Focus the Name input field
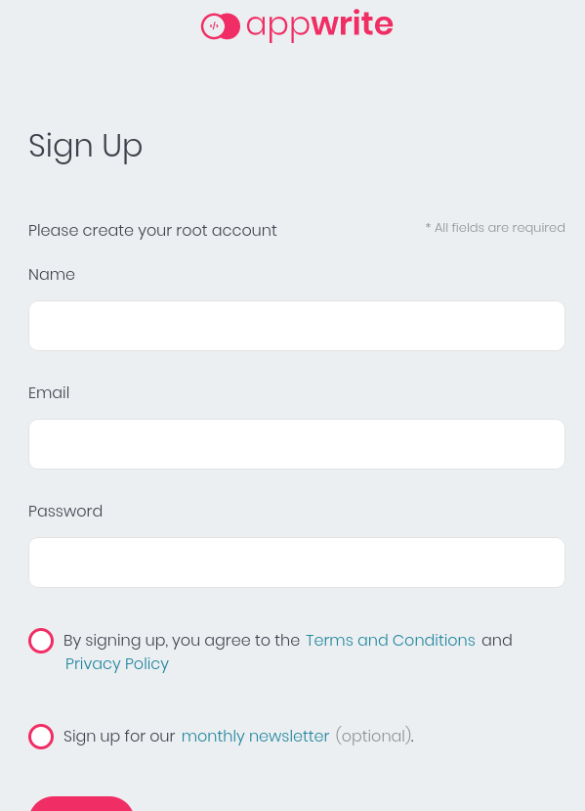This screenshot has height=811, width=585. click(x=297, y=326)
